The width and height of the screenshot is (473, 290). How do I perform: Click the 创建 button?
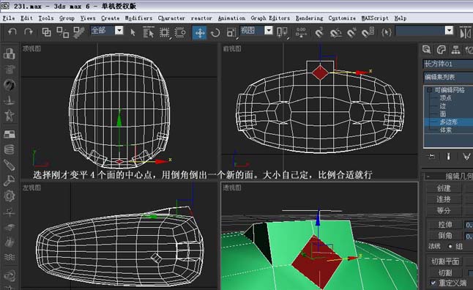[x=444, y=188]
